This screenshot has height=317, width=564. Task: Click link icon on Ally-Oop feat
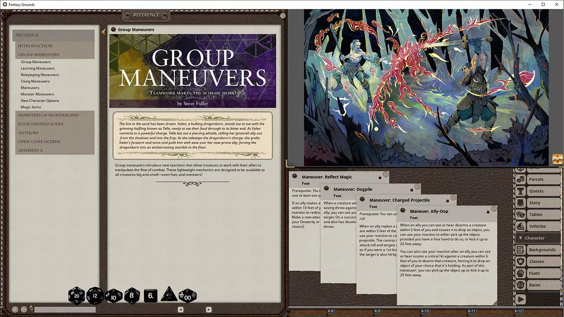click(x=403, y=211)
